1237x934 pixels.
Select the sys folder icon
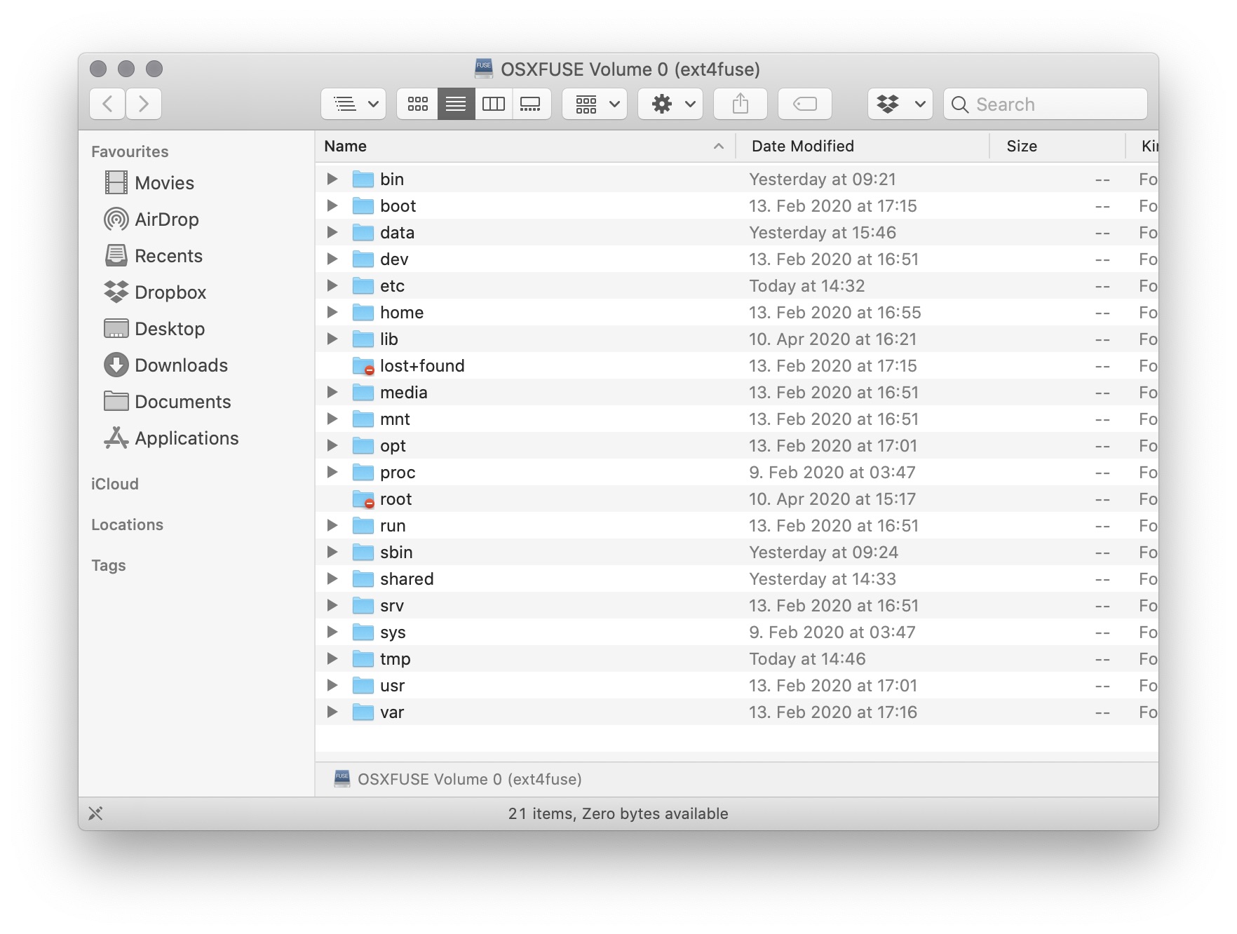363,632
